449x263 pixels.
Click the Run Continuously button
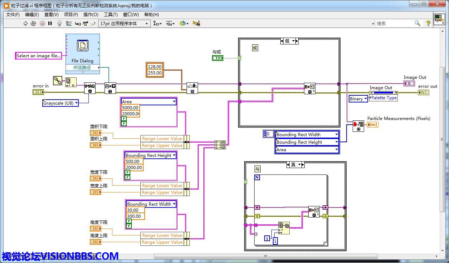coord(33,24)
